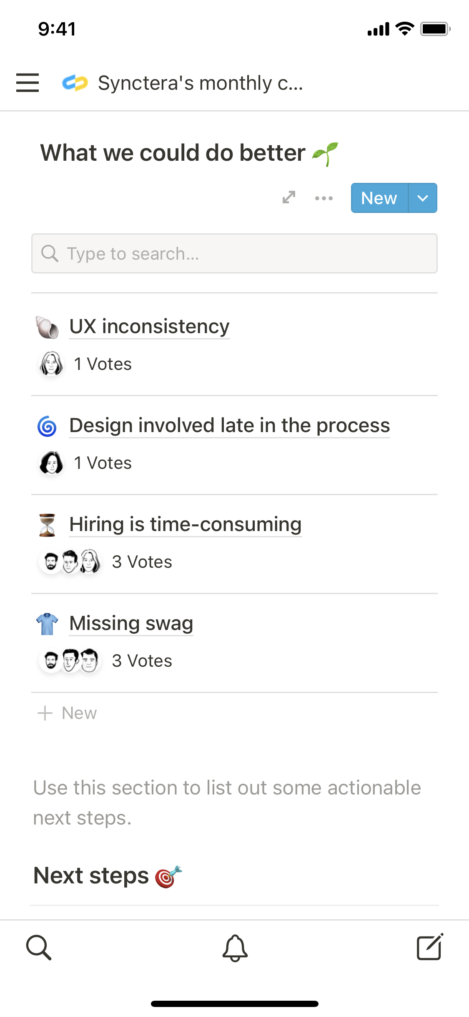
Task: Create a new page with compose icon
Action: (430, 947)
